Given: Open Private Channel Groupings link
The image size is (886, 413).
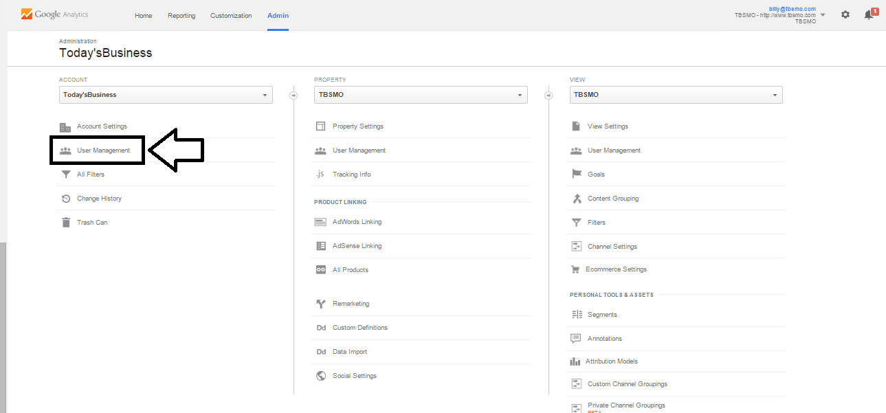Looking at the screenshot, I should (x=626, y=405).
